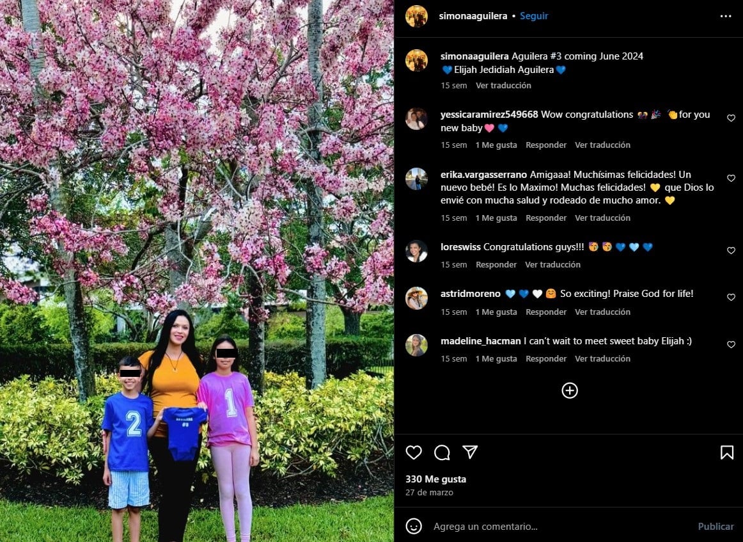Image resolution: width=743 pixels, height=542 pixels.
Task: Click Seguir to follow simonaaguilera
Action: (534, 15)
